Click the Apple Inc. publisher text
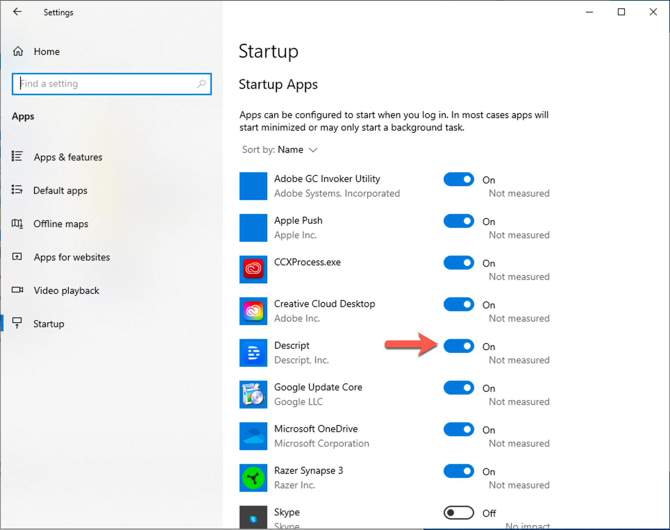Viewport: 670px width, 530px height. click(x=295, y=235)
